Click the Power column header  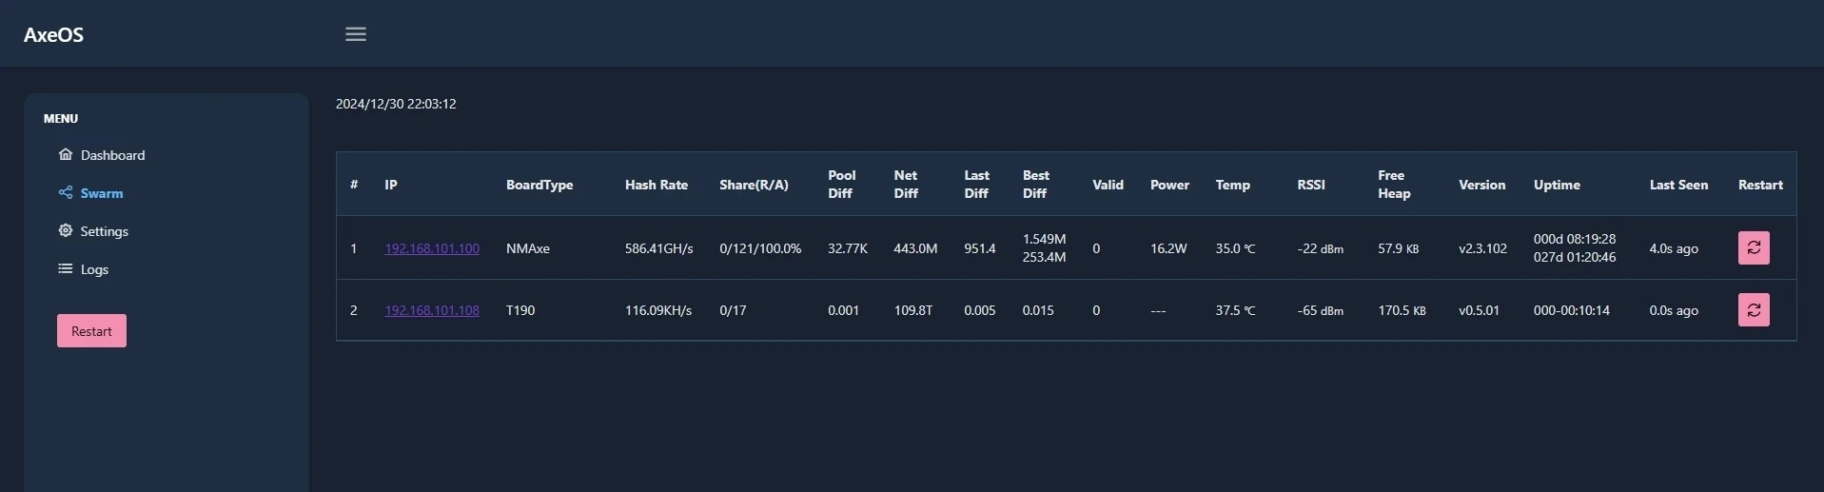[x=1169, y=185]
